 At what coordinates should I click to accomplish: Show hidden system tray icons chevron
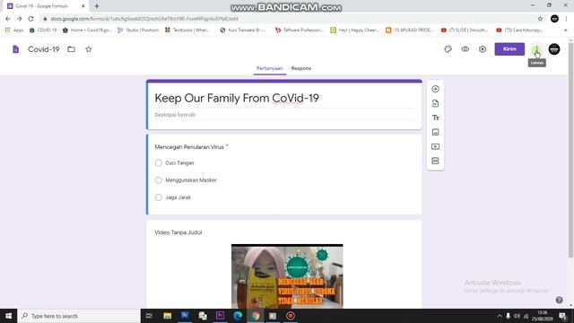click(x=500, y=316)
